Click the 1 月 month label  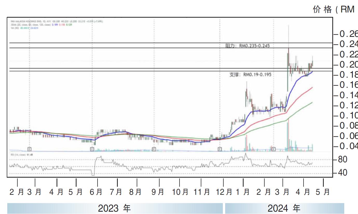tap(243, 192)
